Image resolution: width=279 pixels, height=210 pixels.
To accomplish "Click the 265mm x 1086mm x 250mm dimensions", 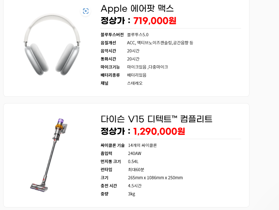I will click(155, 178).
